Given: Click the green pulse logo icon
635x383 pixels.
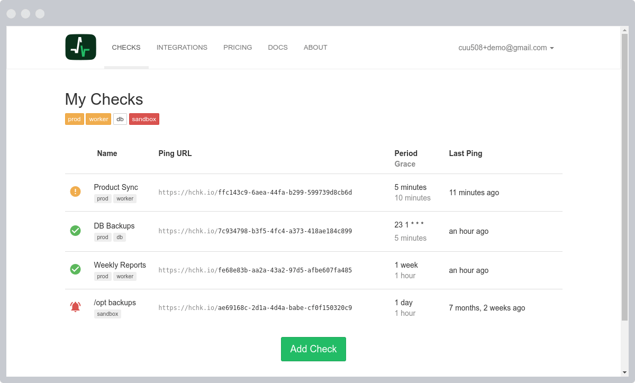Looking at the screenshot, I should pos(80,47).
